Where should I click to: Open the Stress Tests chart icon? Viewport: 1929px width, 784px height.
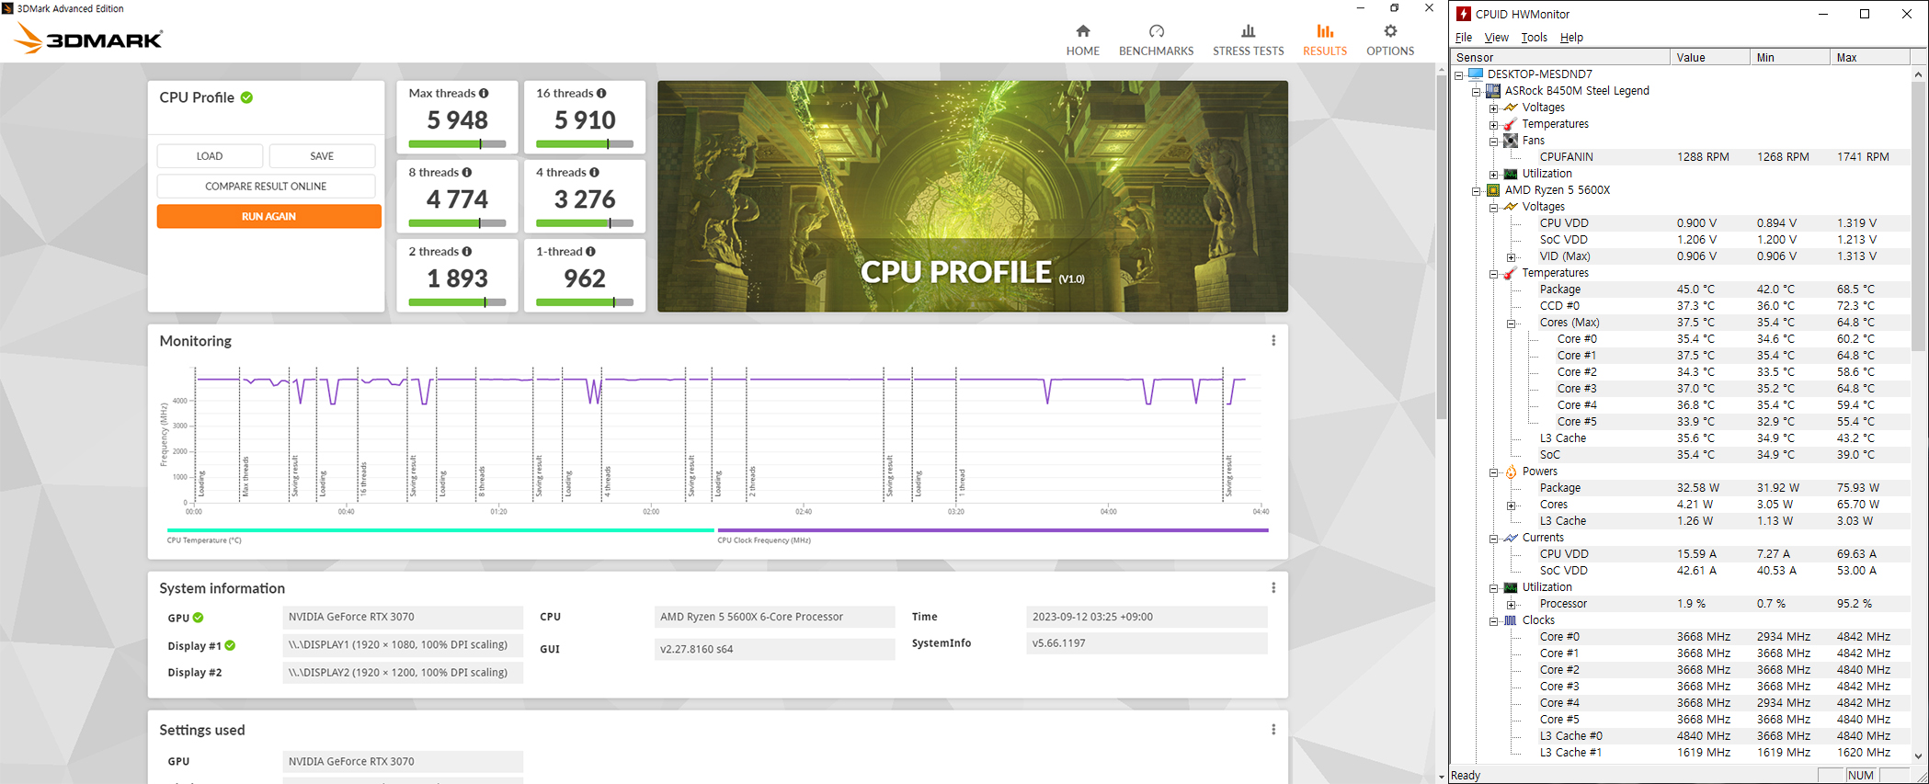pos(1248,32)
